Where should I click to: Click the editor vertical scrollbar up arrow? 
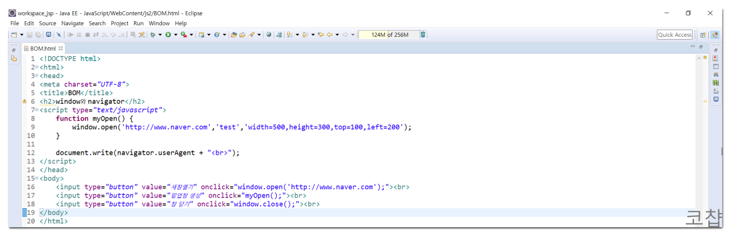(699, 57)
